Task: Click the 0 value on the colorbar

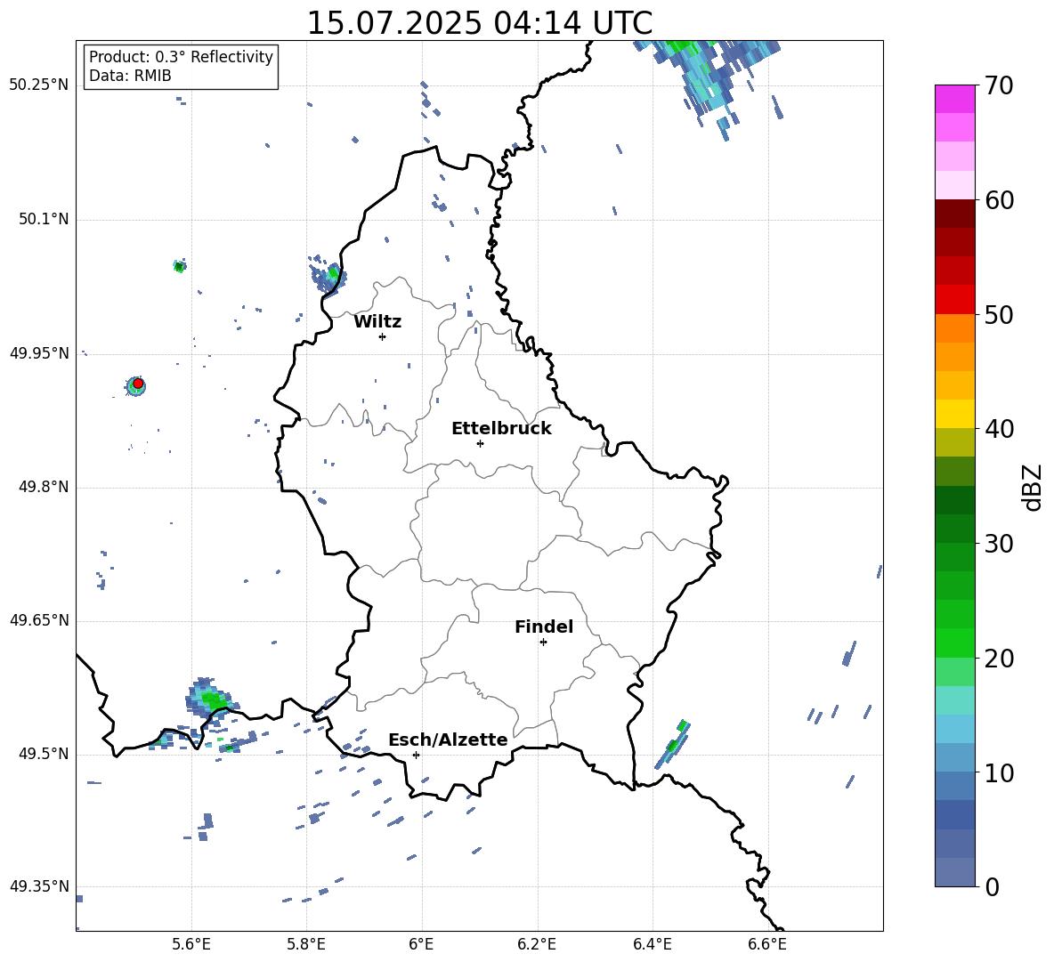Action: 992,886
